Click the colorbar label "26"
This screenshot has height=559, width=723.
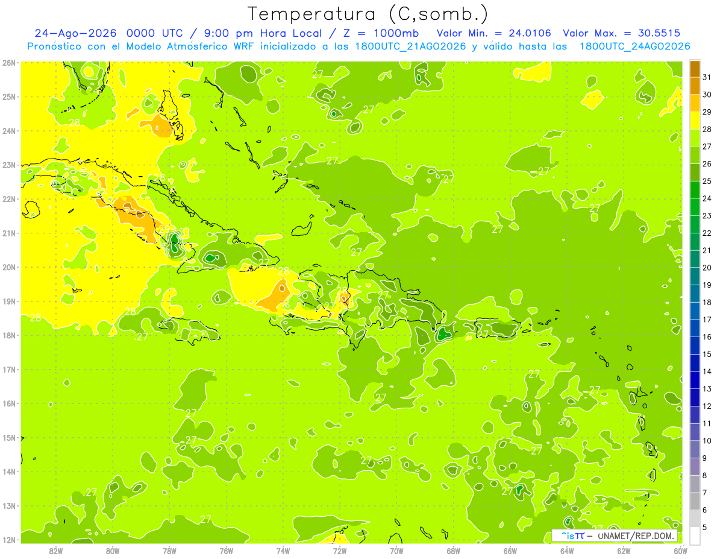[x=707, y=163]
